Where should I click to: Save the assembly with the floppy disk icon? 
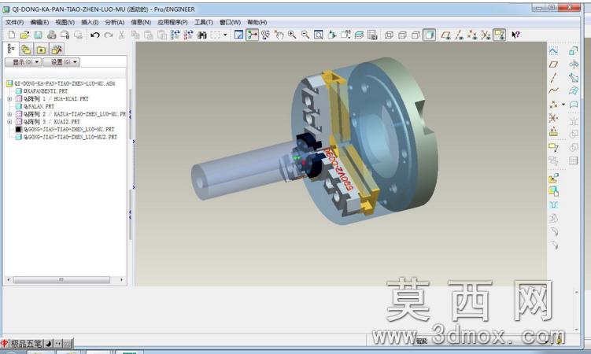38,35
